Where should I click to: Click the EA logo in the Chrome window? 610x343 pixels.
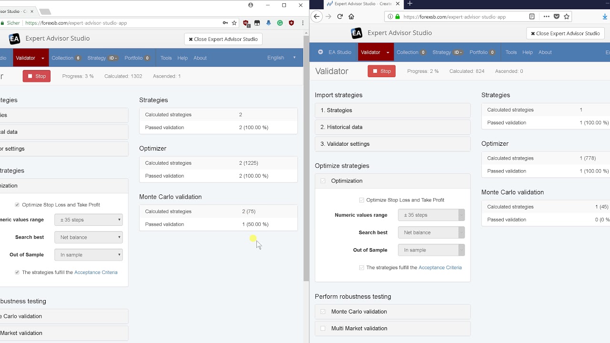pos(14,39)
